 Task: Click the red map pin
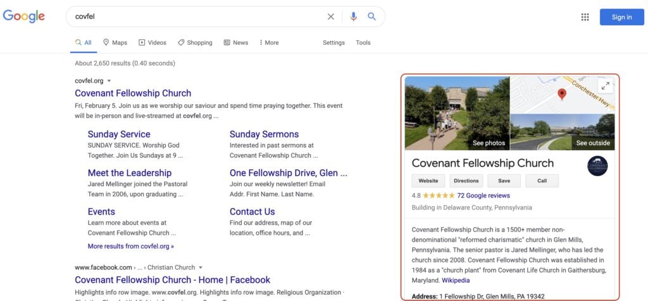562,95
